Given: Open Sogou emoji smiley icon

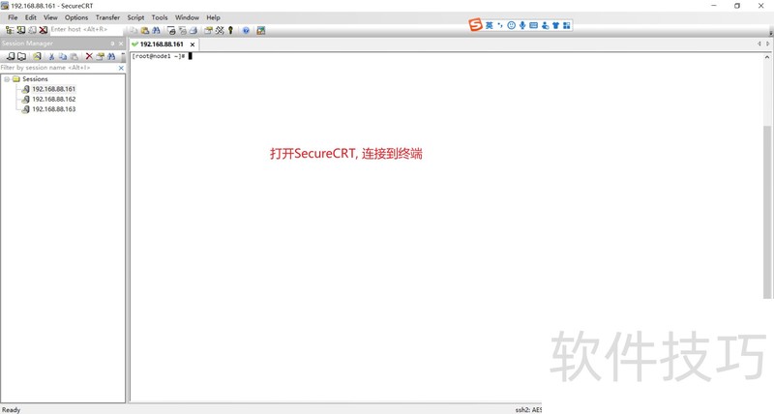Looking at the screenshot, I should (512, 25).
